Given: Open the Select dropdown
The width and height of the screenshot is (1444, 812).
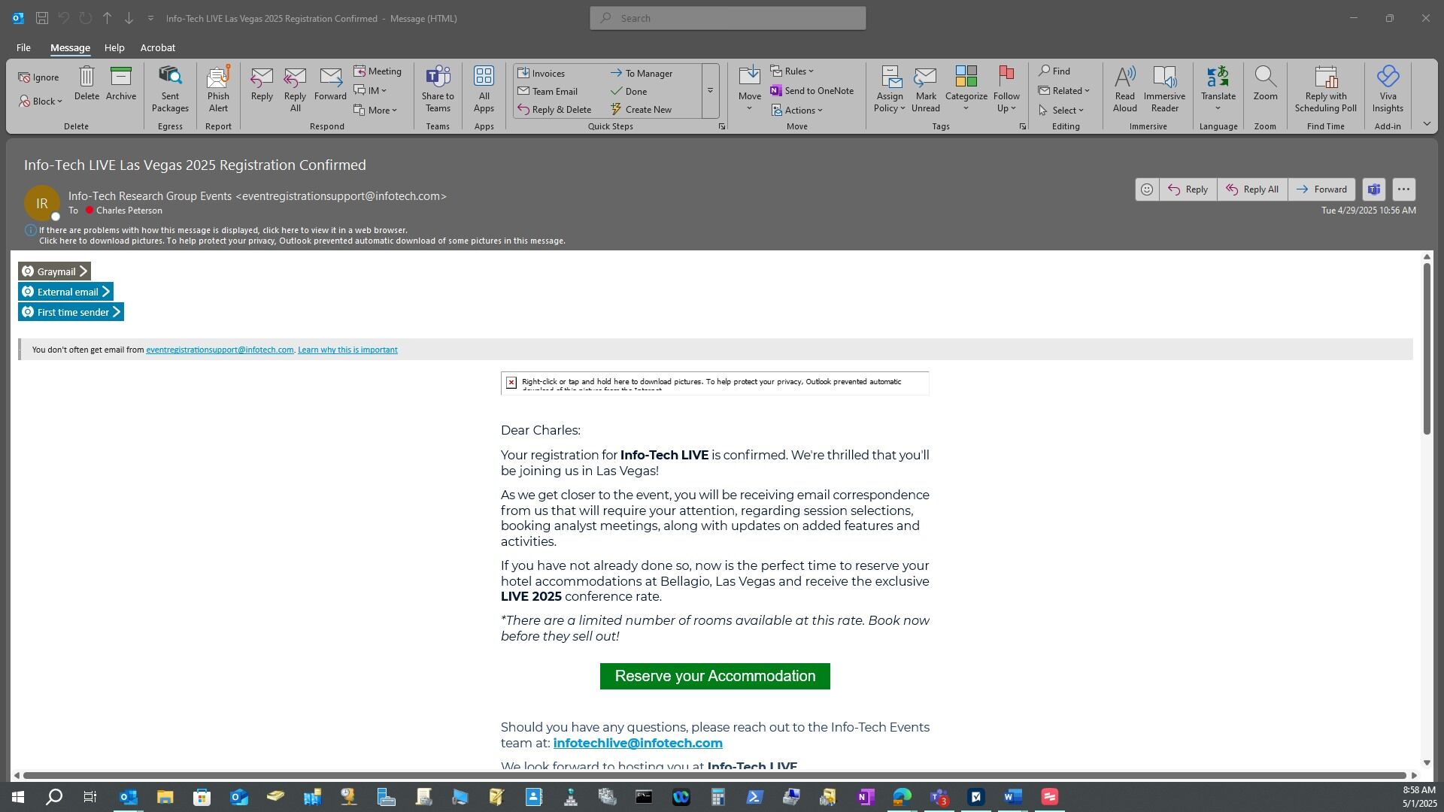Looking at the screenshot, I should (x=1062, y=110).
